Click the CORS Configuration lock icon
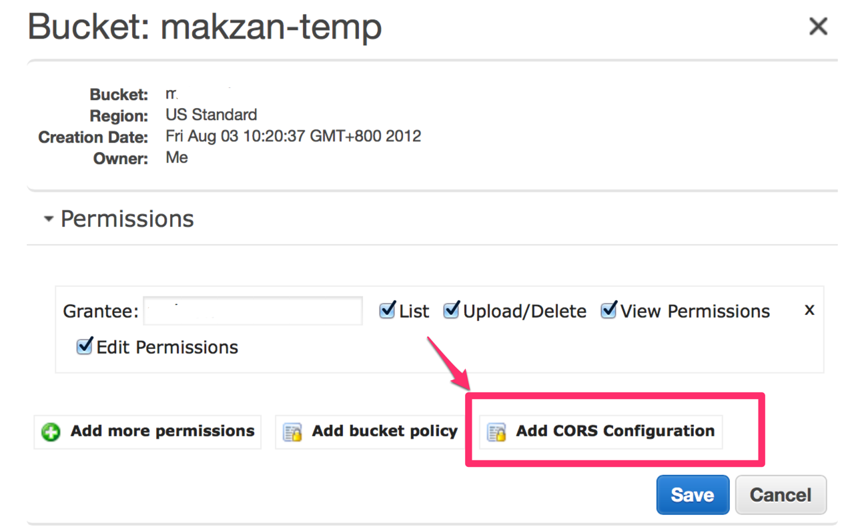Viewport: 842px width, 527px height. click(x=496, y=432)
